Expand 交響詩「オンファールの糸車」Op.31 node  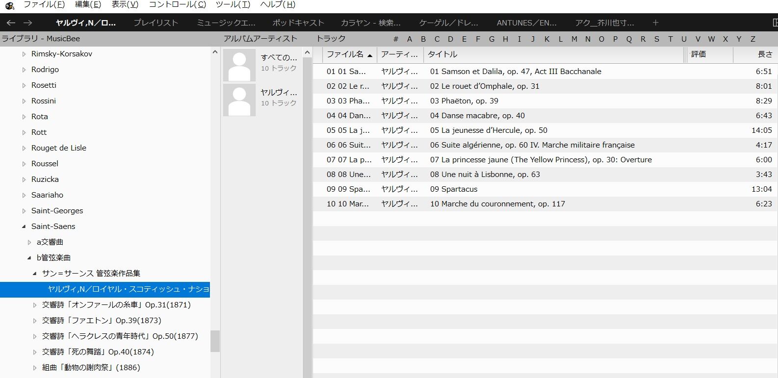click(35, 305)
